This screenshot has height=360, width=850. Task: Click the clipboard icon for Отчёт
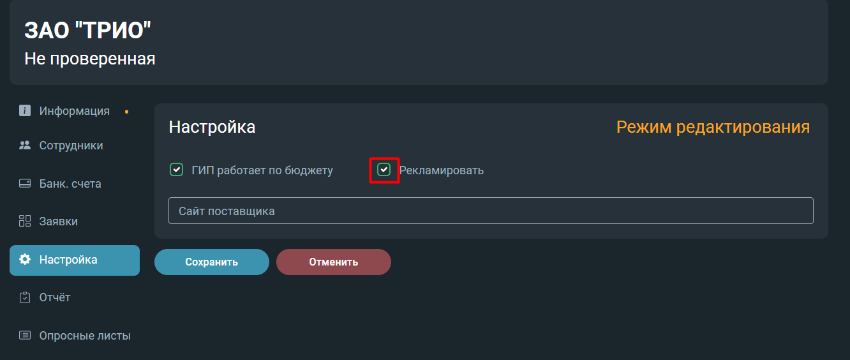(25, 297)
